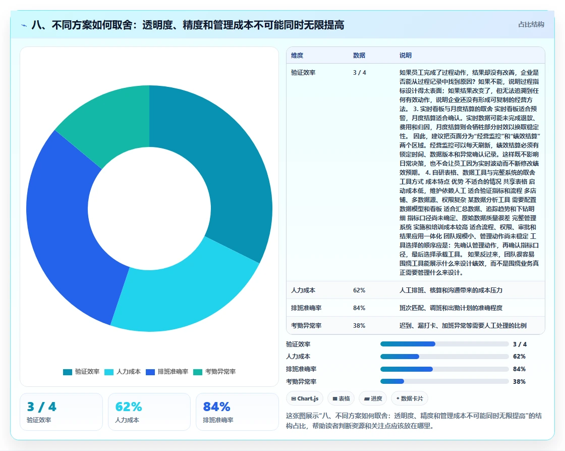The height and width of the screenshot is (451, 565).
Task: Click the 占比结构 label in the header
Action: [x=531, y=25]
